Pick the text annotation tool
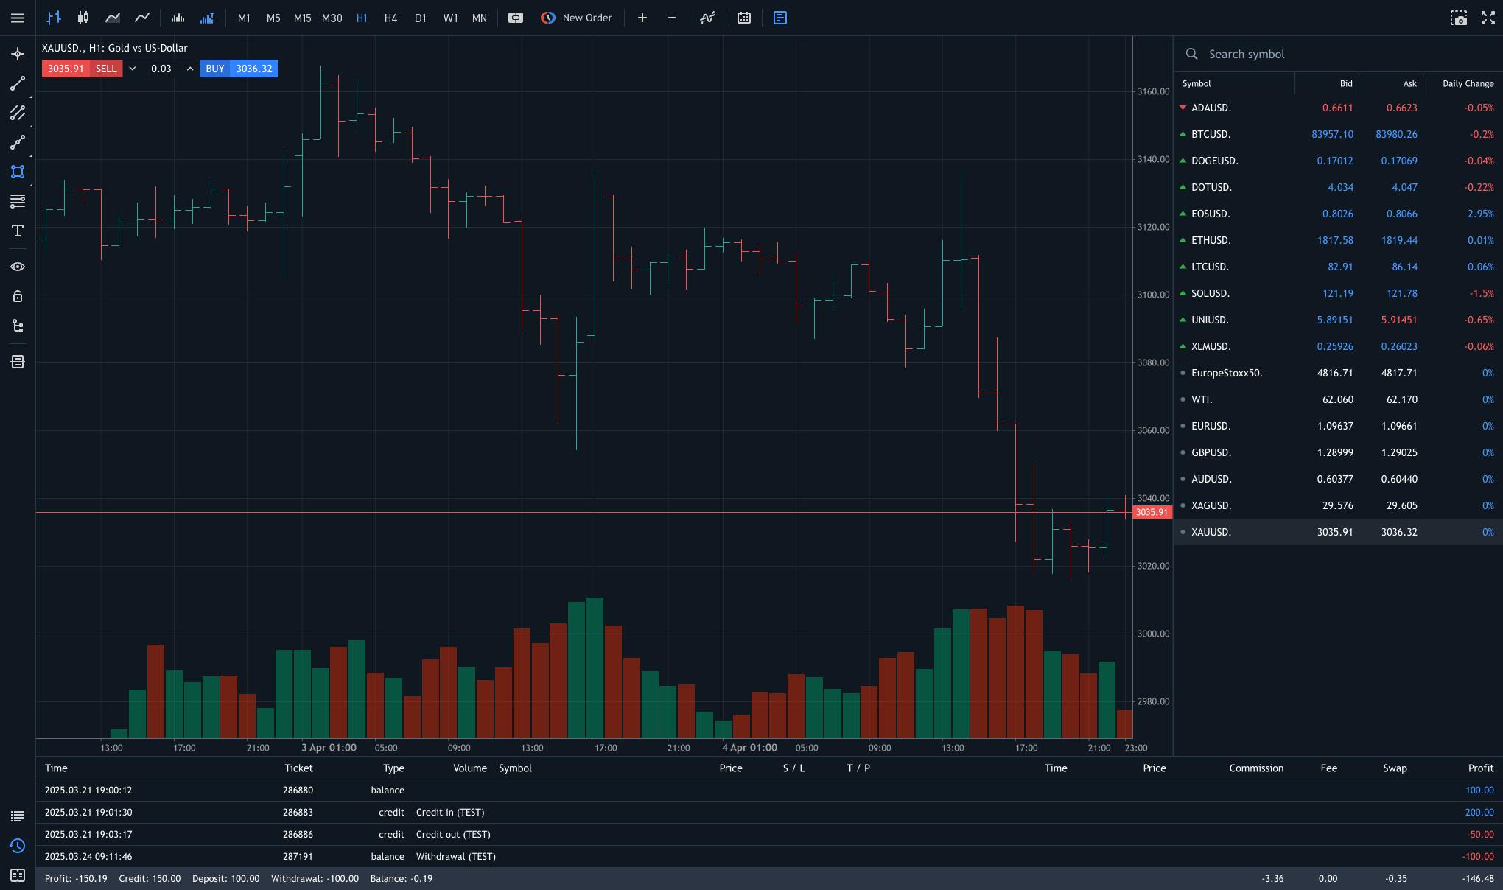 coord(18,231)
